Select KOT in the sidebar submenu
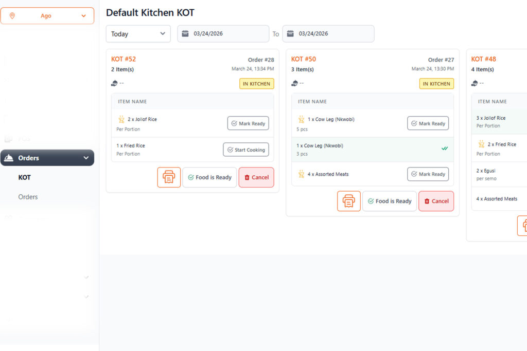 pos(25,177)
